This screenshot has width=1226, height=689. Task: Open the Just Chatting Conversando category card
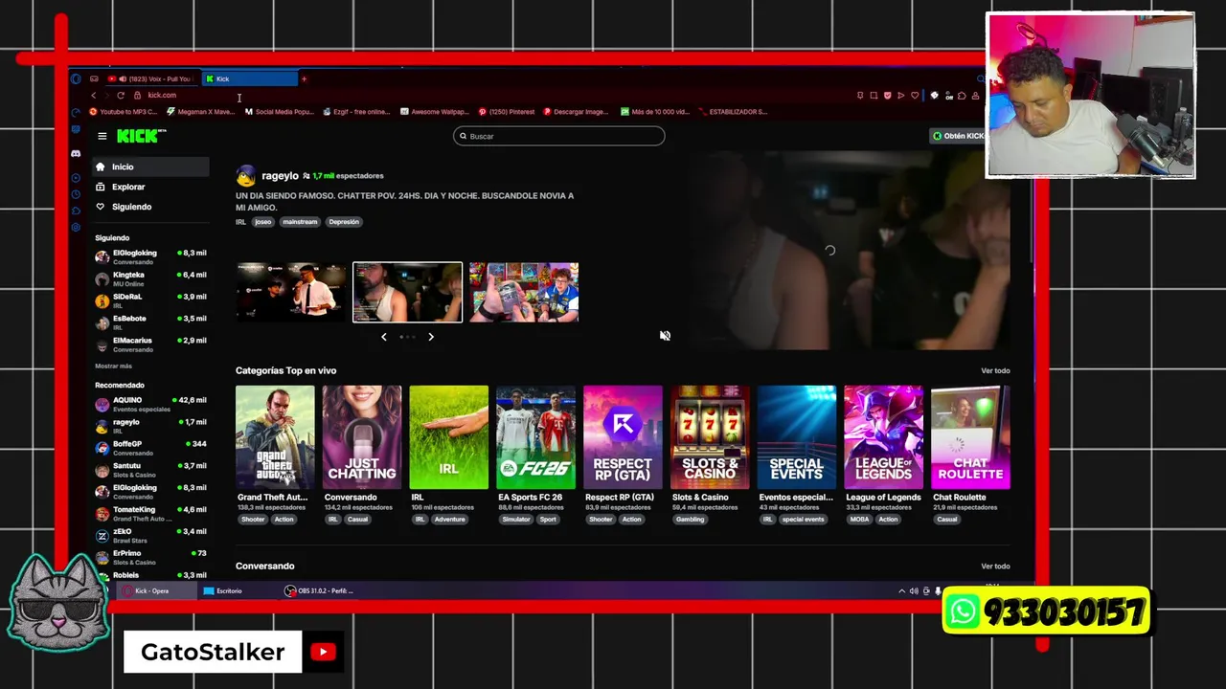362,437
